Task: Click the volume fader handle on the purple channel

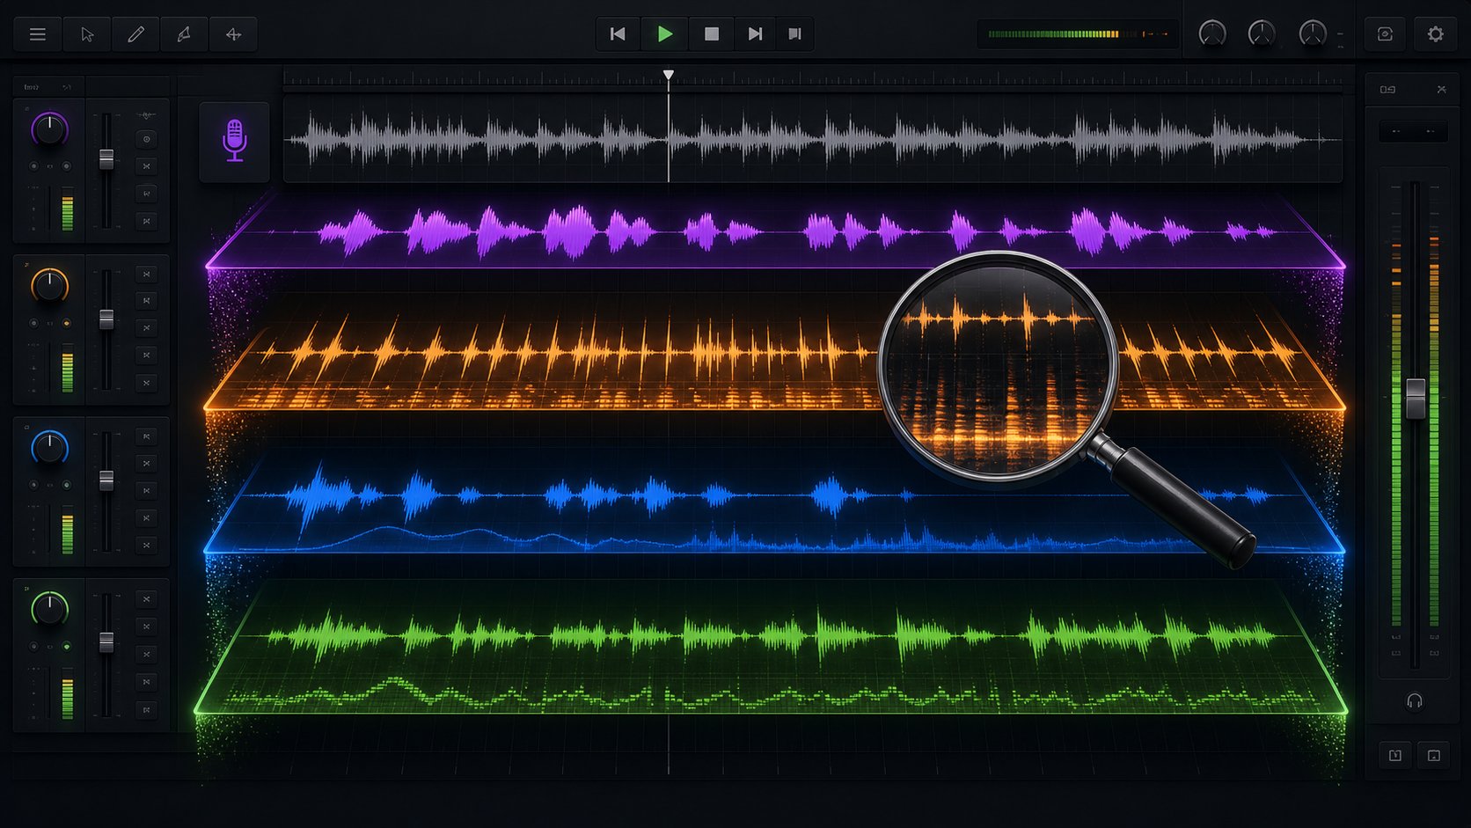Action: (x=106, y=159)
